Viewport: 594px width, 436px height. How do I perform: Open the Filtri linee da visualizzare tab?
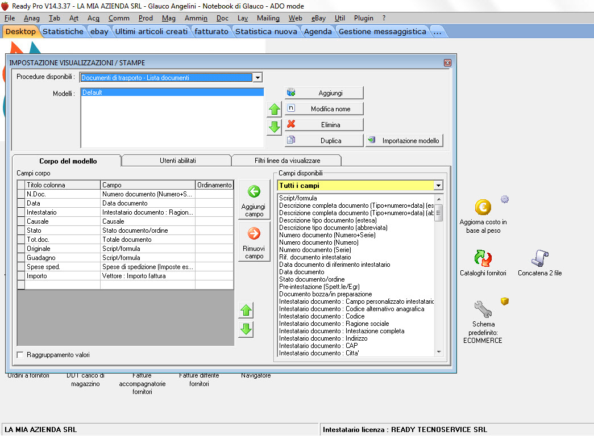(x=287, y=161)
